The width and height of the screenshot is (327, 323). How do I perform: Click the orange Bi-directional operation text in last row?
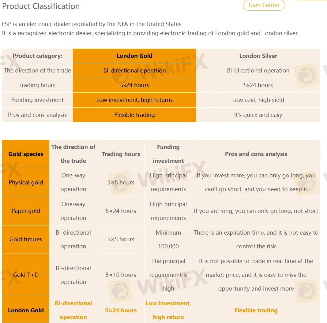(73, 310)
